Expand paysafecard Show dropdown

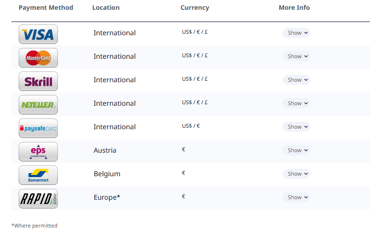click(296, 127)
